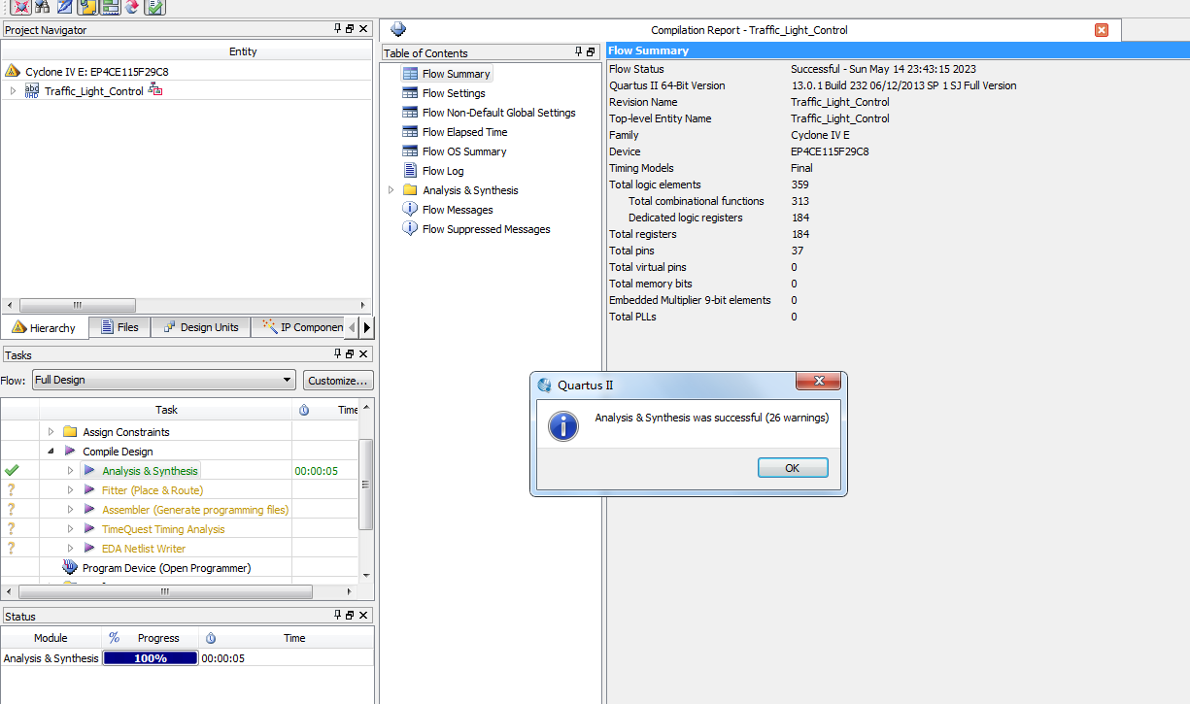Click the Cyclone IV E device warning icon
Viewport: 1190px width, 704px height.
coord(13,71)
